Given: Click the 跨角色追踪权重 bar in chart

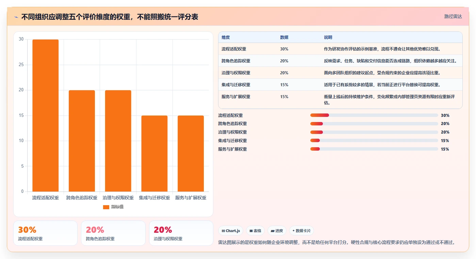Looking at the screenshot, I should [82, 141].
